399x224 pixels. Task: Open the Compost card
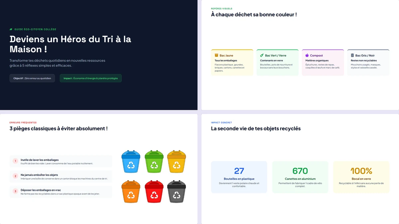coord(323,63)
